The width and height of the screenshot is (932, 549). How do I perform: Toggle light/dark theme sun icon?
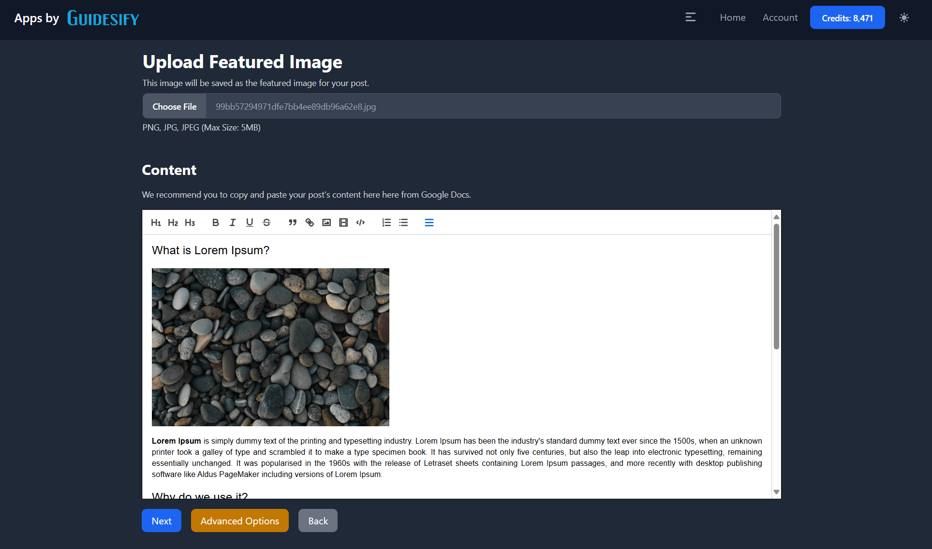pos(904,18)
